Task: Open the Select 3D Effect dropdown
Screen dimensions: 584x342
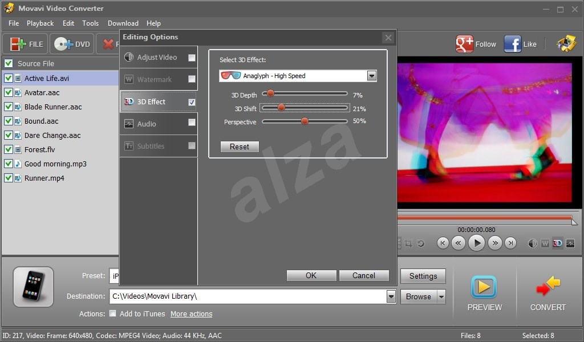Action: [x=371, y=76]
